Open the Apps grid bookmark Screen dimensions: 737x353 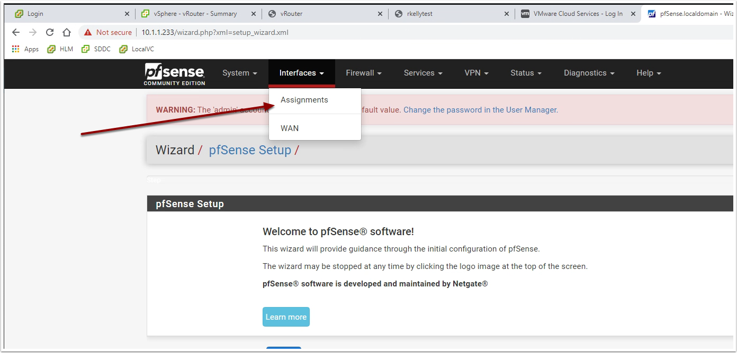tap(25, 49)
